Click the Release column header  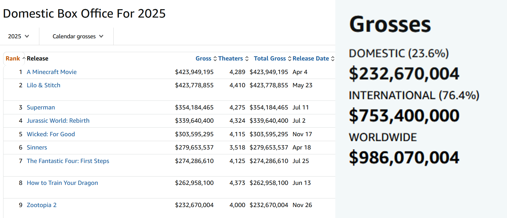[38, 58]
